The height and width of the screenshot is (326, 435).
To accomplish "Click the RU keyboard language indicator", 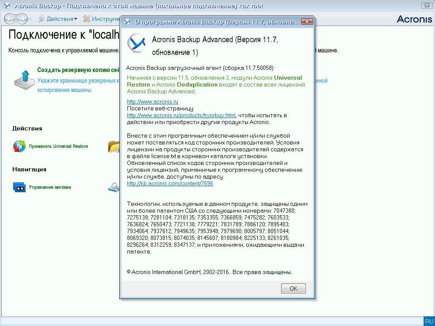I will 429,321.
